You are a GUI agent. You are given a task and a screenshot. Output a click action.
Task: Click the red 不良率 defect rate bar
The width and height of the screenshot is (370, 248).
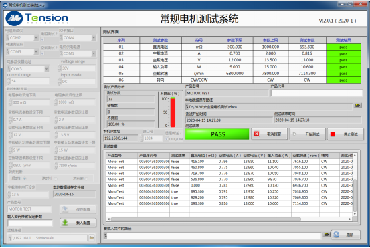coord(173,112)
